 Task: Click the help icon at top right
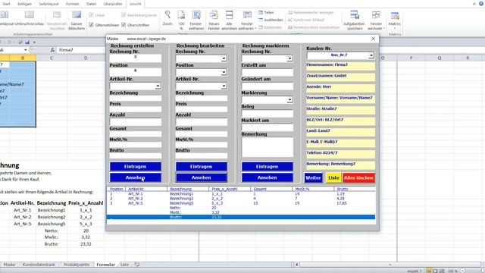point(481,4)
